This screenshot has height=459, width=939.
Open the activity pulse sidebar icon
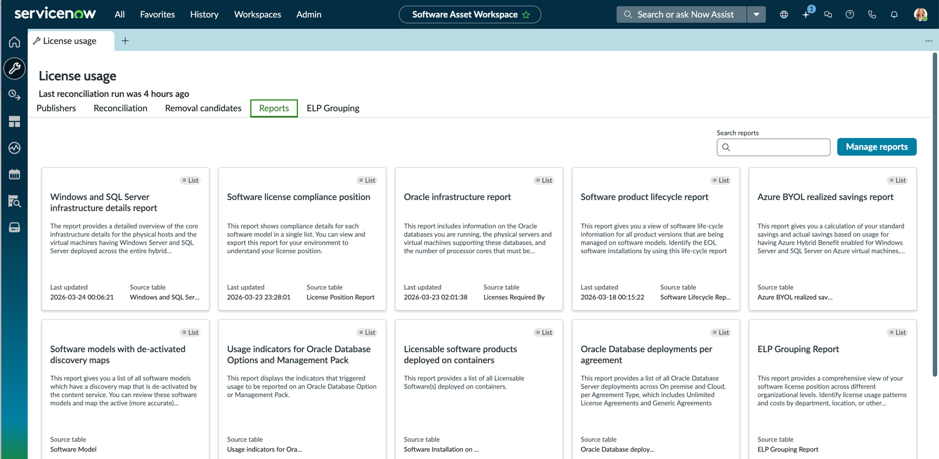14,148
